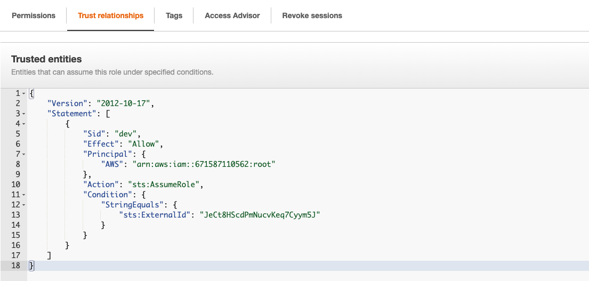Viewport: 589px width, 281px height.
Task: Fold the Condition block at line 11
Action: (x=24, y=195)
